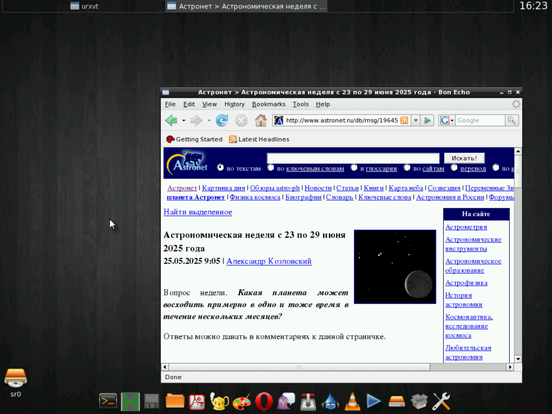The image size is (552, 414).
Task: Open the grey package box dock icon
Action: (x=419, y=401)
